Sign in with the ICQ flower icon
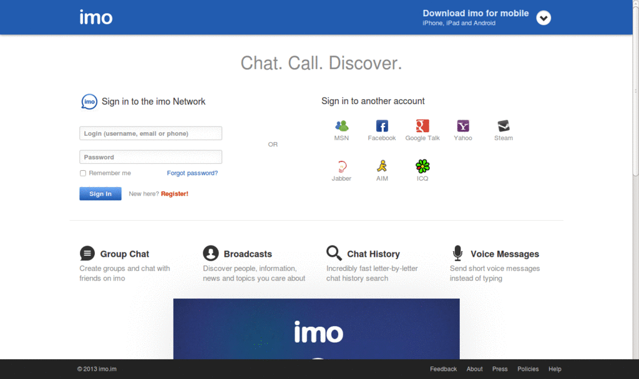Viewport: 639px width, 379px height. coord(422,166)
